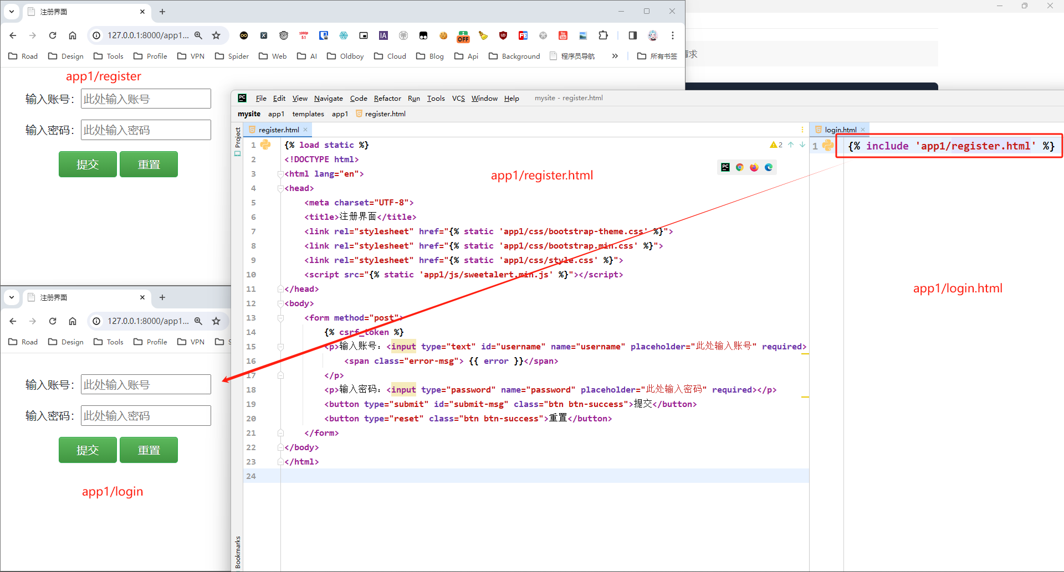Click the red shield extension icon
The height and width of the screenshot is (572, 1064).
point(503,35)
